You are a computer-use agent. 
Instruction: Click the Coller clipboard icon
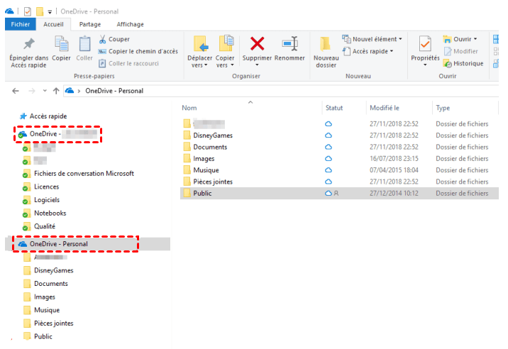click(x=84, y=44)
